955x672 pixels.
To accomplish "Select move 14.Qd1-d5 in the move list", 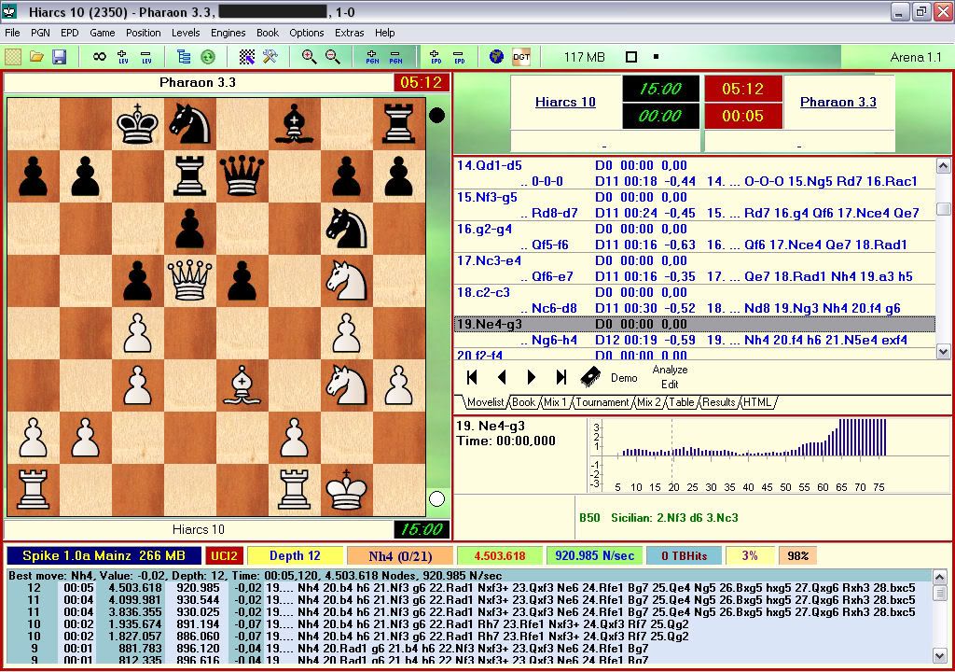I will (x=489, y=165).
